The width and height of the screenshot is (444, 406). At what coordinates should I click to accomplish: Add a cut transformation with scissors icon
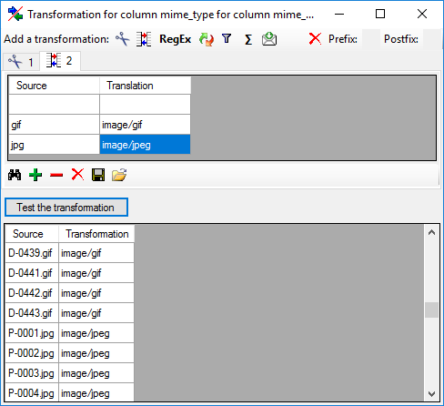pos(123,39)
